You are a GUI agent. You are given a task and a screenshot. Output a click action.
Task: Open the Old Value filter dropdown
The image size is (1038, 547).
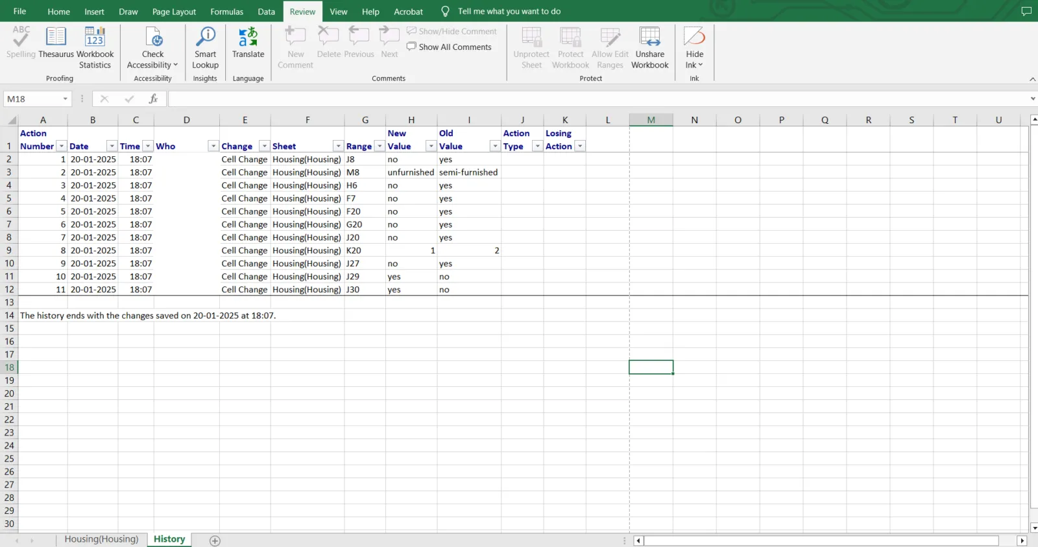coord(495,146)
